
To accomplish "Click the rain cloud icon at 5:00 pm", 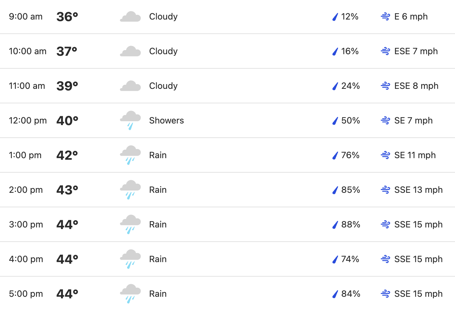I will tap(130, 294).
